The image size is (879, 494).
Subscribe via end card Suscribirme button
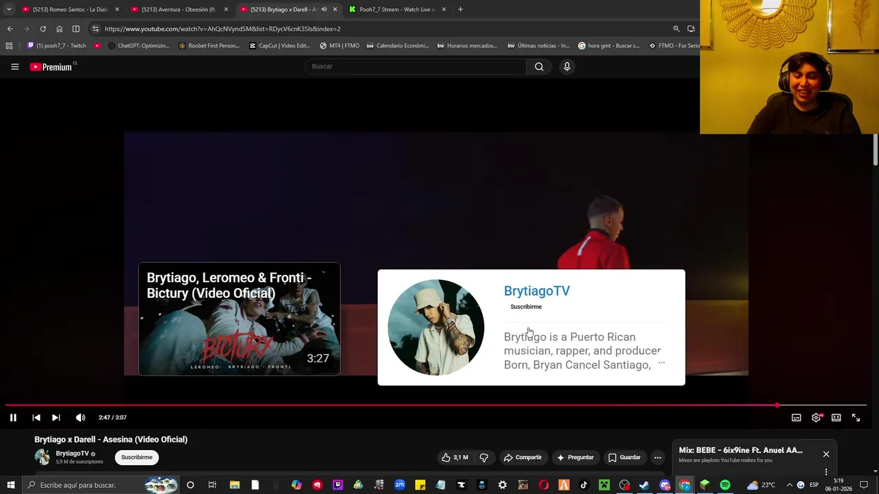(x=526, y=307)
